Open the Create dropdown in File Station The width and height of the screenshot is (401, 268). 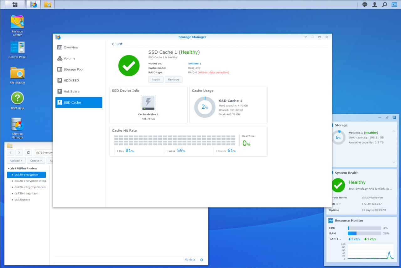point(36,161)
